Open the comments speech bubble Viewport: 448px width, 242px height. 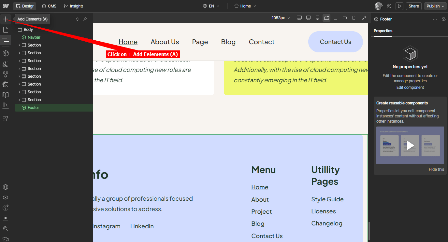[389, 6]
